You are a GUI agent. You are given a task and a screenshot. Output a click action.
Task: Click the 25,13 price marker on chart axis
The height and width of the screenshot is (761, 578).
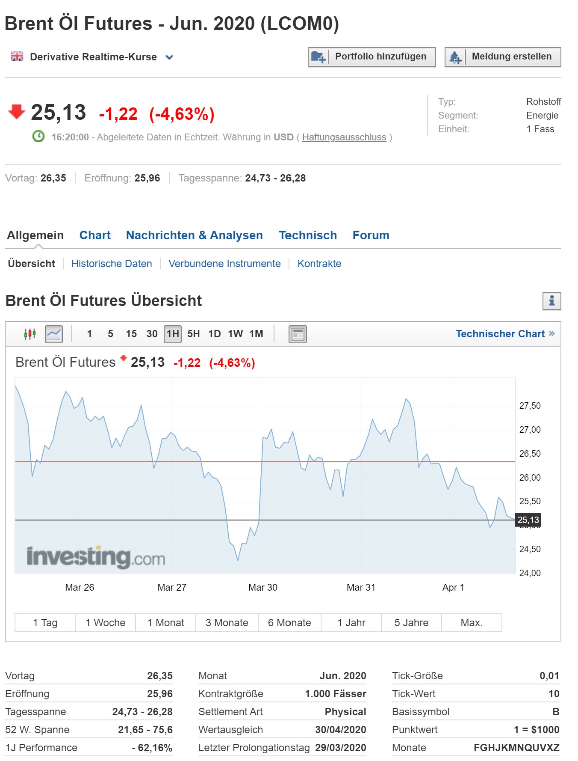tap(528, 520)
